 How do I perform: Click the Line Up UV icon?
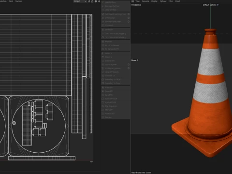(103, 61)
